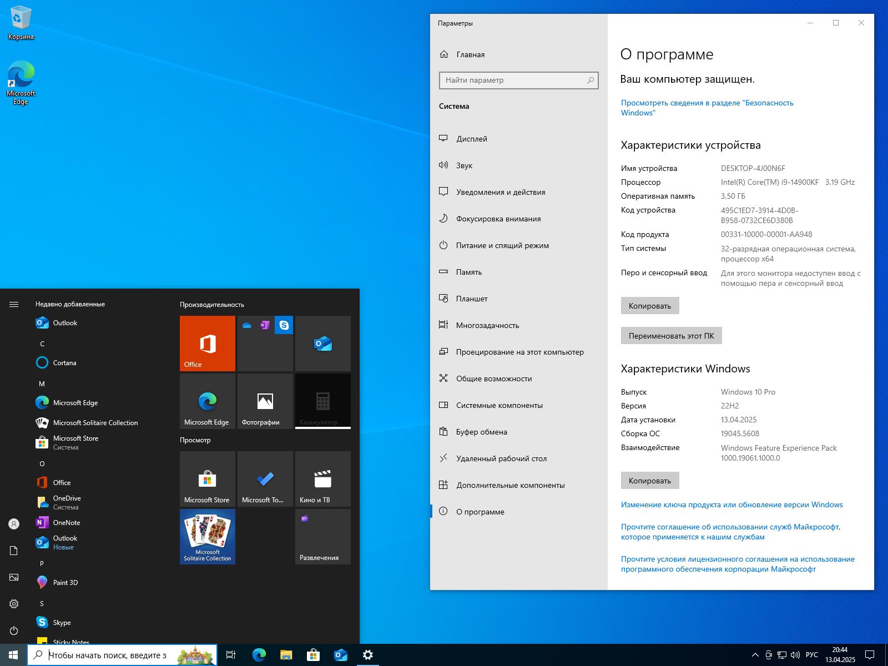This screenshot has height=666, width=888.
Task: Open Settings gear in Start sidebar
Action: [x=14, y=604]
